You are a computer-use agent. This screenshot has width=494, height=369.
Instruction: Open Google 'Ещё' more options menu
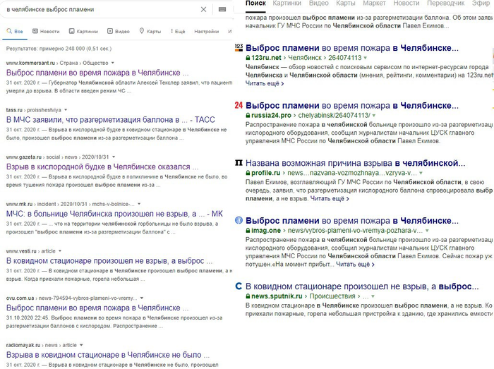pyautogui.click(x=176, y=32)
